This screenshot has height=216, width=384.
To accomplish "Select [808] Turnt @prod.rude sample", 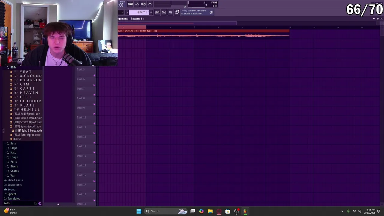I will (x=27, y=135).
